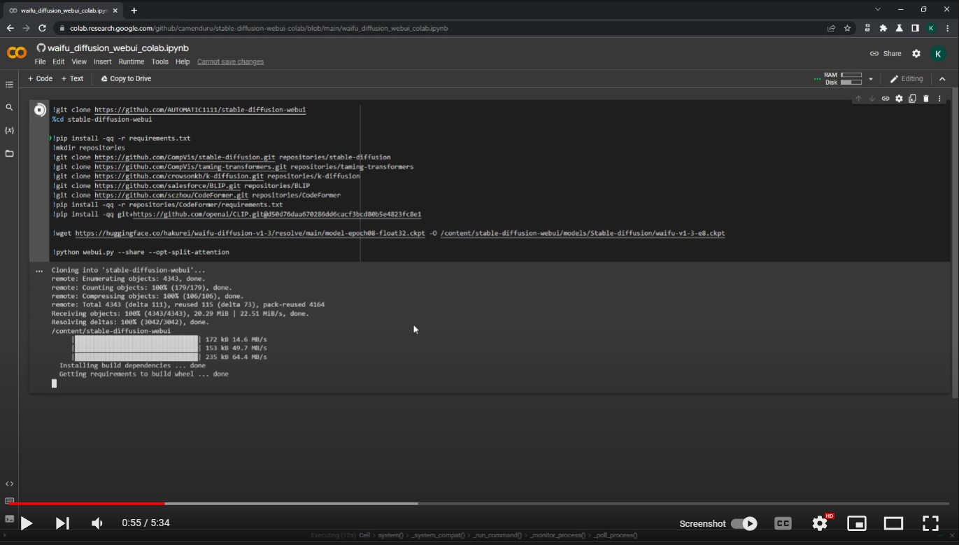Viewport: 959px width, 545px height.
Task: Click the webui.py --share code line
Action: (x=143, y=252)
